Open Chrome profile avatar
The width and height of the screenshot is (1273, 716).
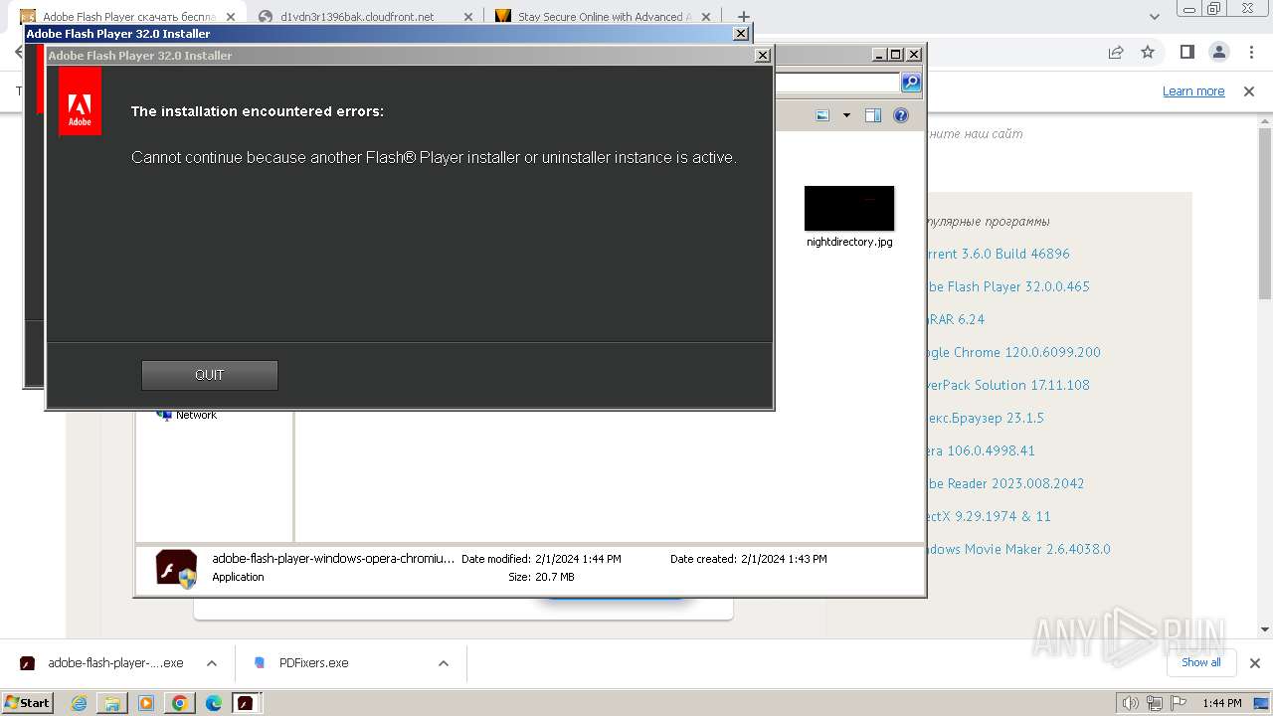click(x=1219, y=52)
